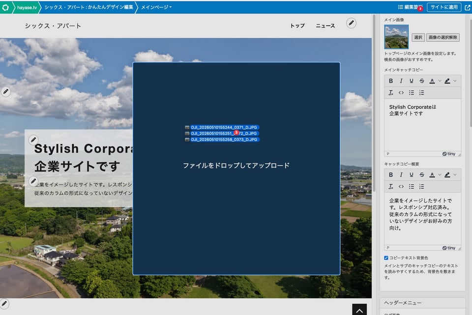Click the pencil icon above Stylish Corporate heading

click(33, 139)
